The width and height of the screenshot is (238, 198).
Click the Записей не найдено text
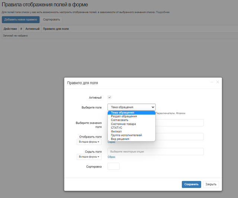click(x=15, y=36)
